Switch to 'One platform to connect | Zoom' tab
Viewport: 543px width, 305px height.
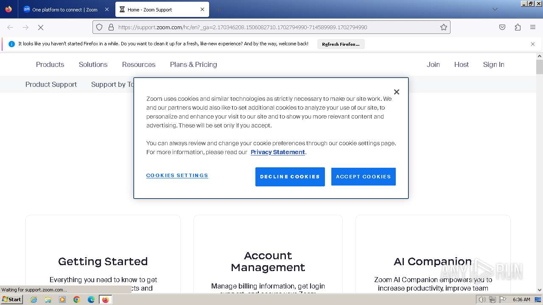pyautogui.click(x=66, y=9)
